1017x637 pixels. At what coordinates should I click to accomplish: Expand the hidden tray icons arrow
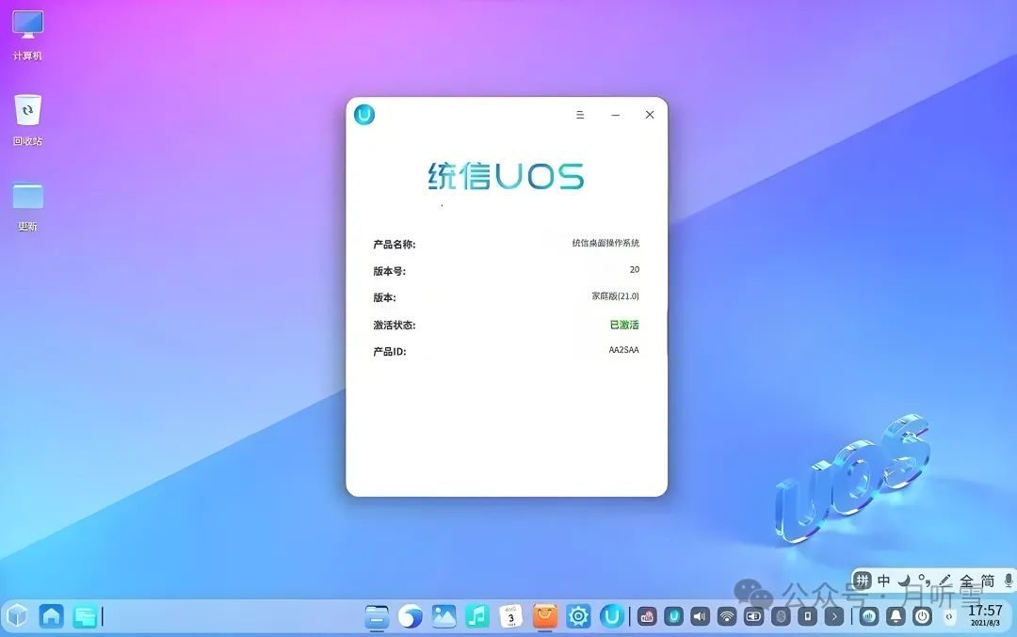coord(833,617)
